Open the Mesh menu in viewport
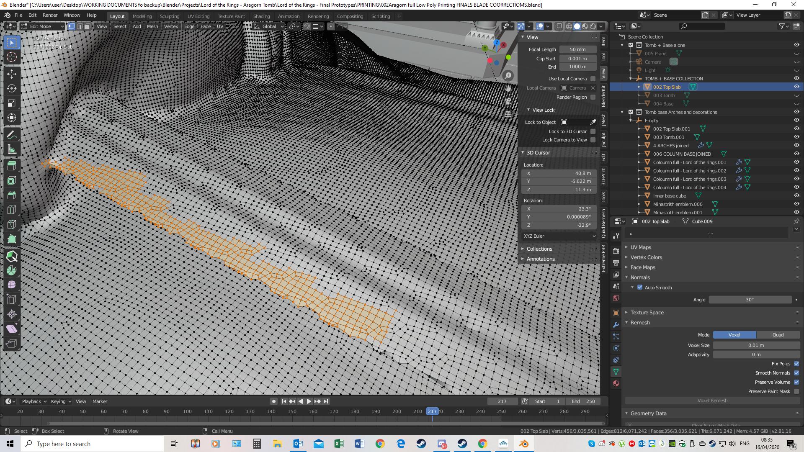The width and height of the screenshot is (804, 452). pyautogui.click(x=152, y=26)
